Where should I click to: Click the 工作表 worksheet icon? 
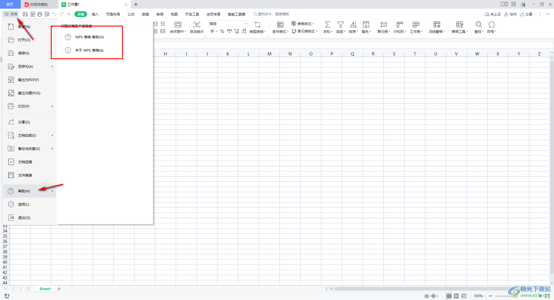pos(416,25)
